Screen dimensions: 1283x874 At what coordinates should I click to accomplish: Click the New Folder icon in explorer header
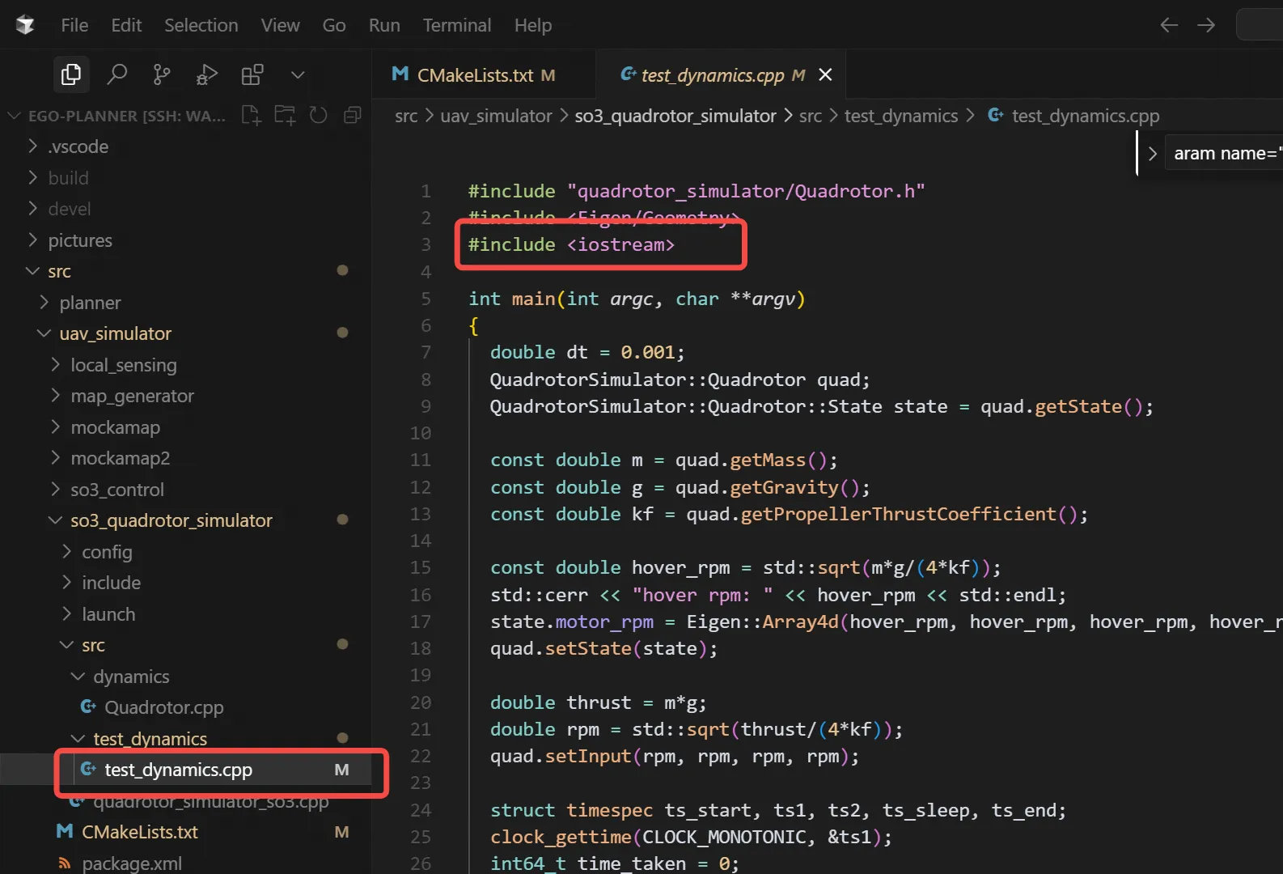tap(285, 116)
